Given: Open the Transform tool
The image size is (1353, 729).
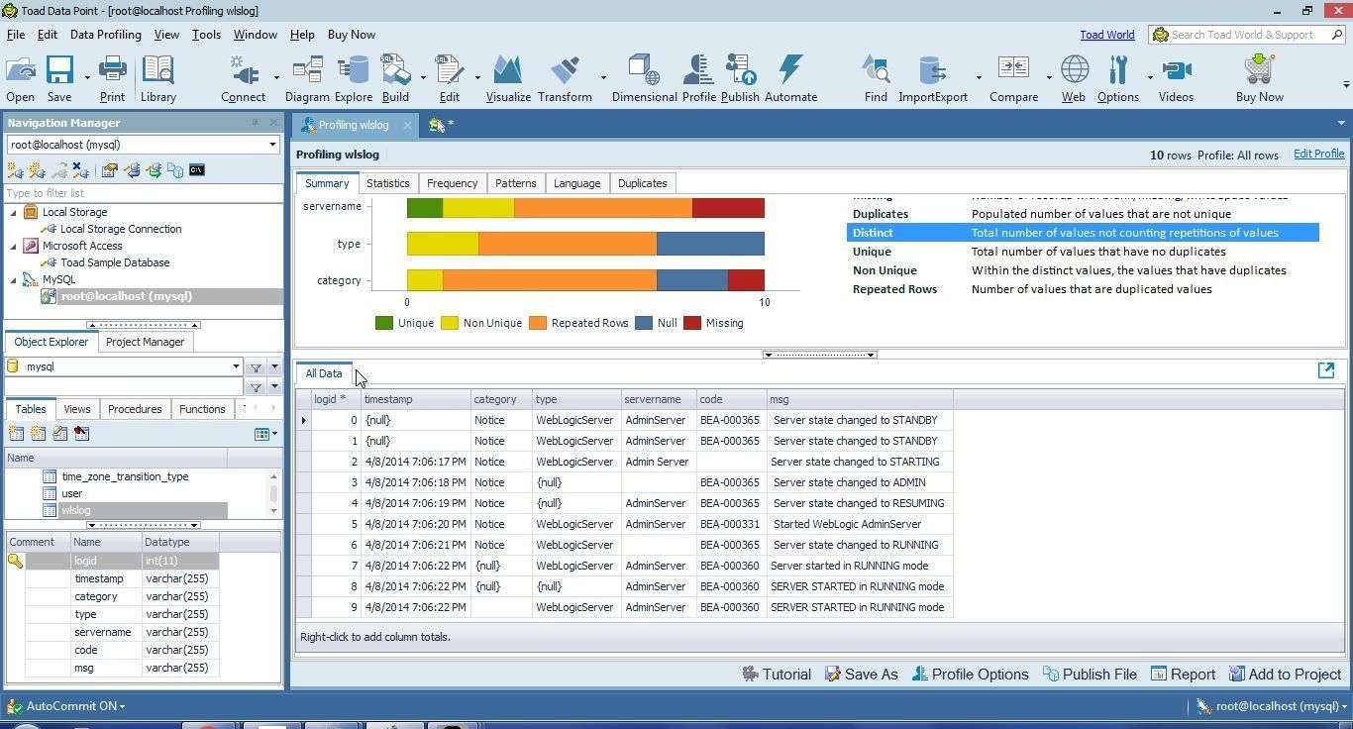Looking at the screenshot, I should [565, 79].
